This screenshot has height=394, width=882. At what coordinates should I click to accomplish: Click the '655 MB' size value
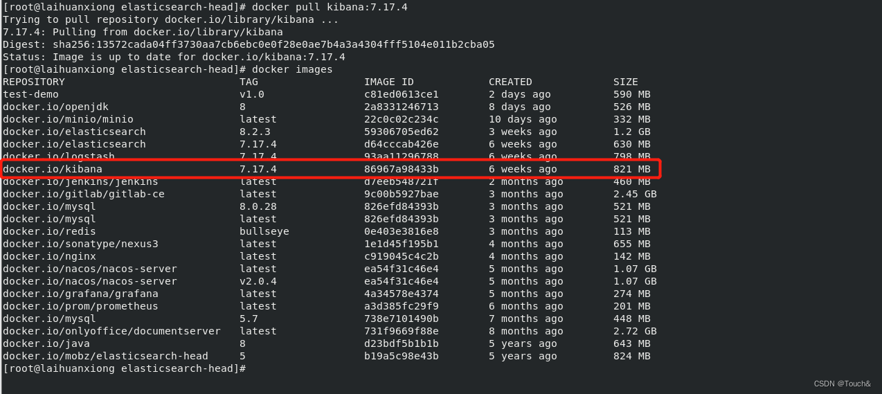click(632, 244)
